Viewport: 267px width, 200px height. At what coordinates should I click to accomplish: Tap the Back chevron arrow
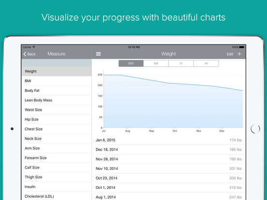(25, 54)
